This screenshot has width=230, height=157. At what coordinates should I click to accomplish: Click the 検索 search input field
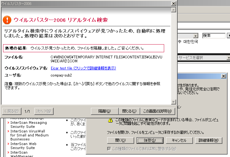tap(214, 36)
